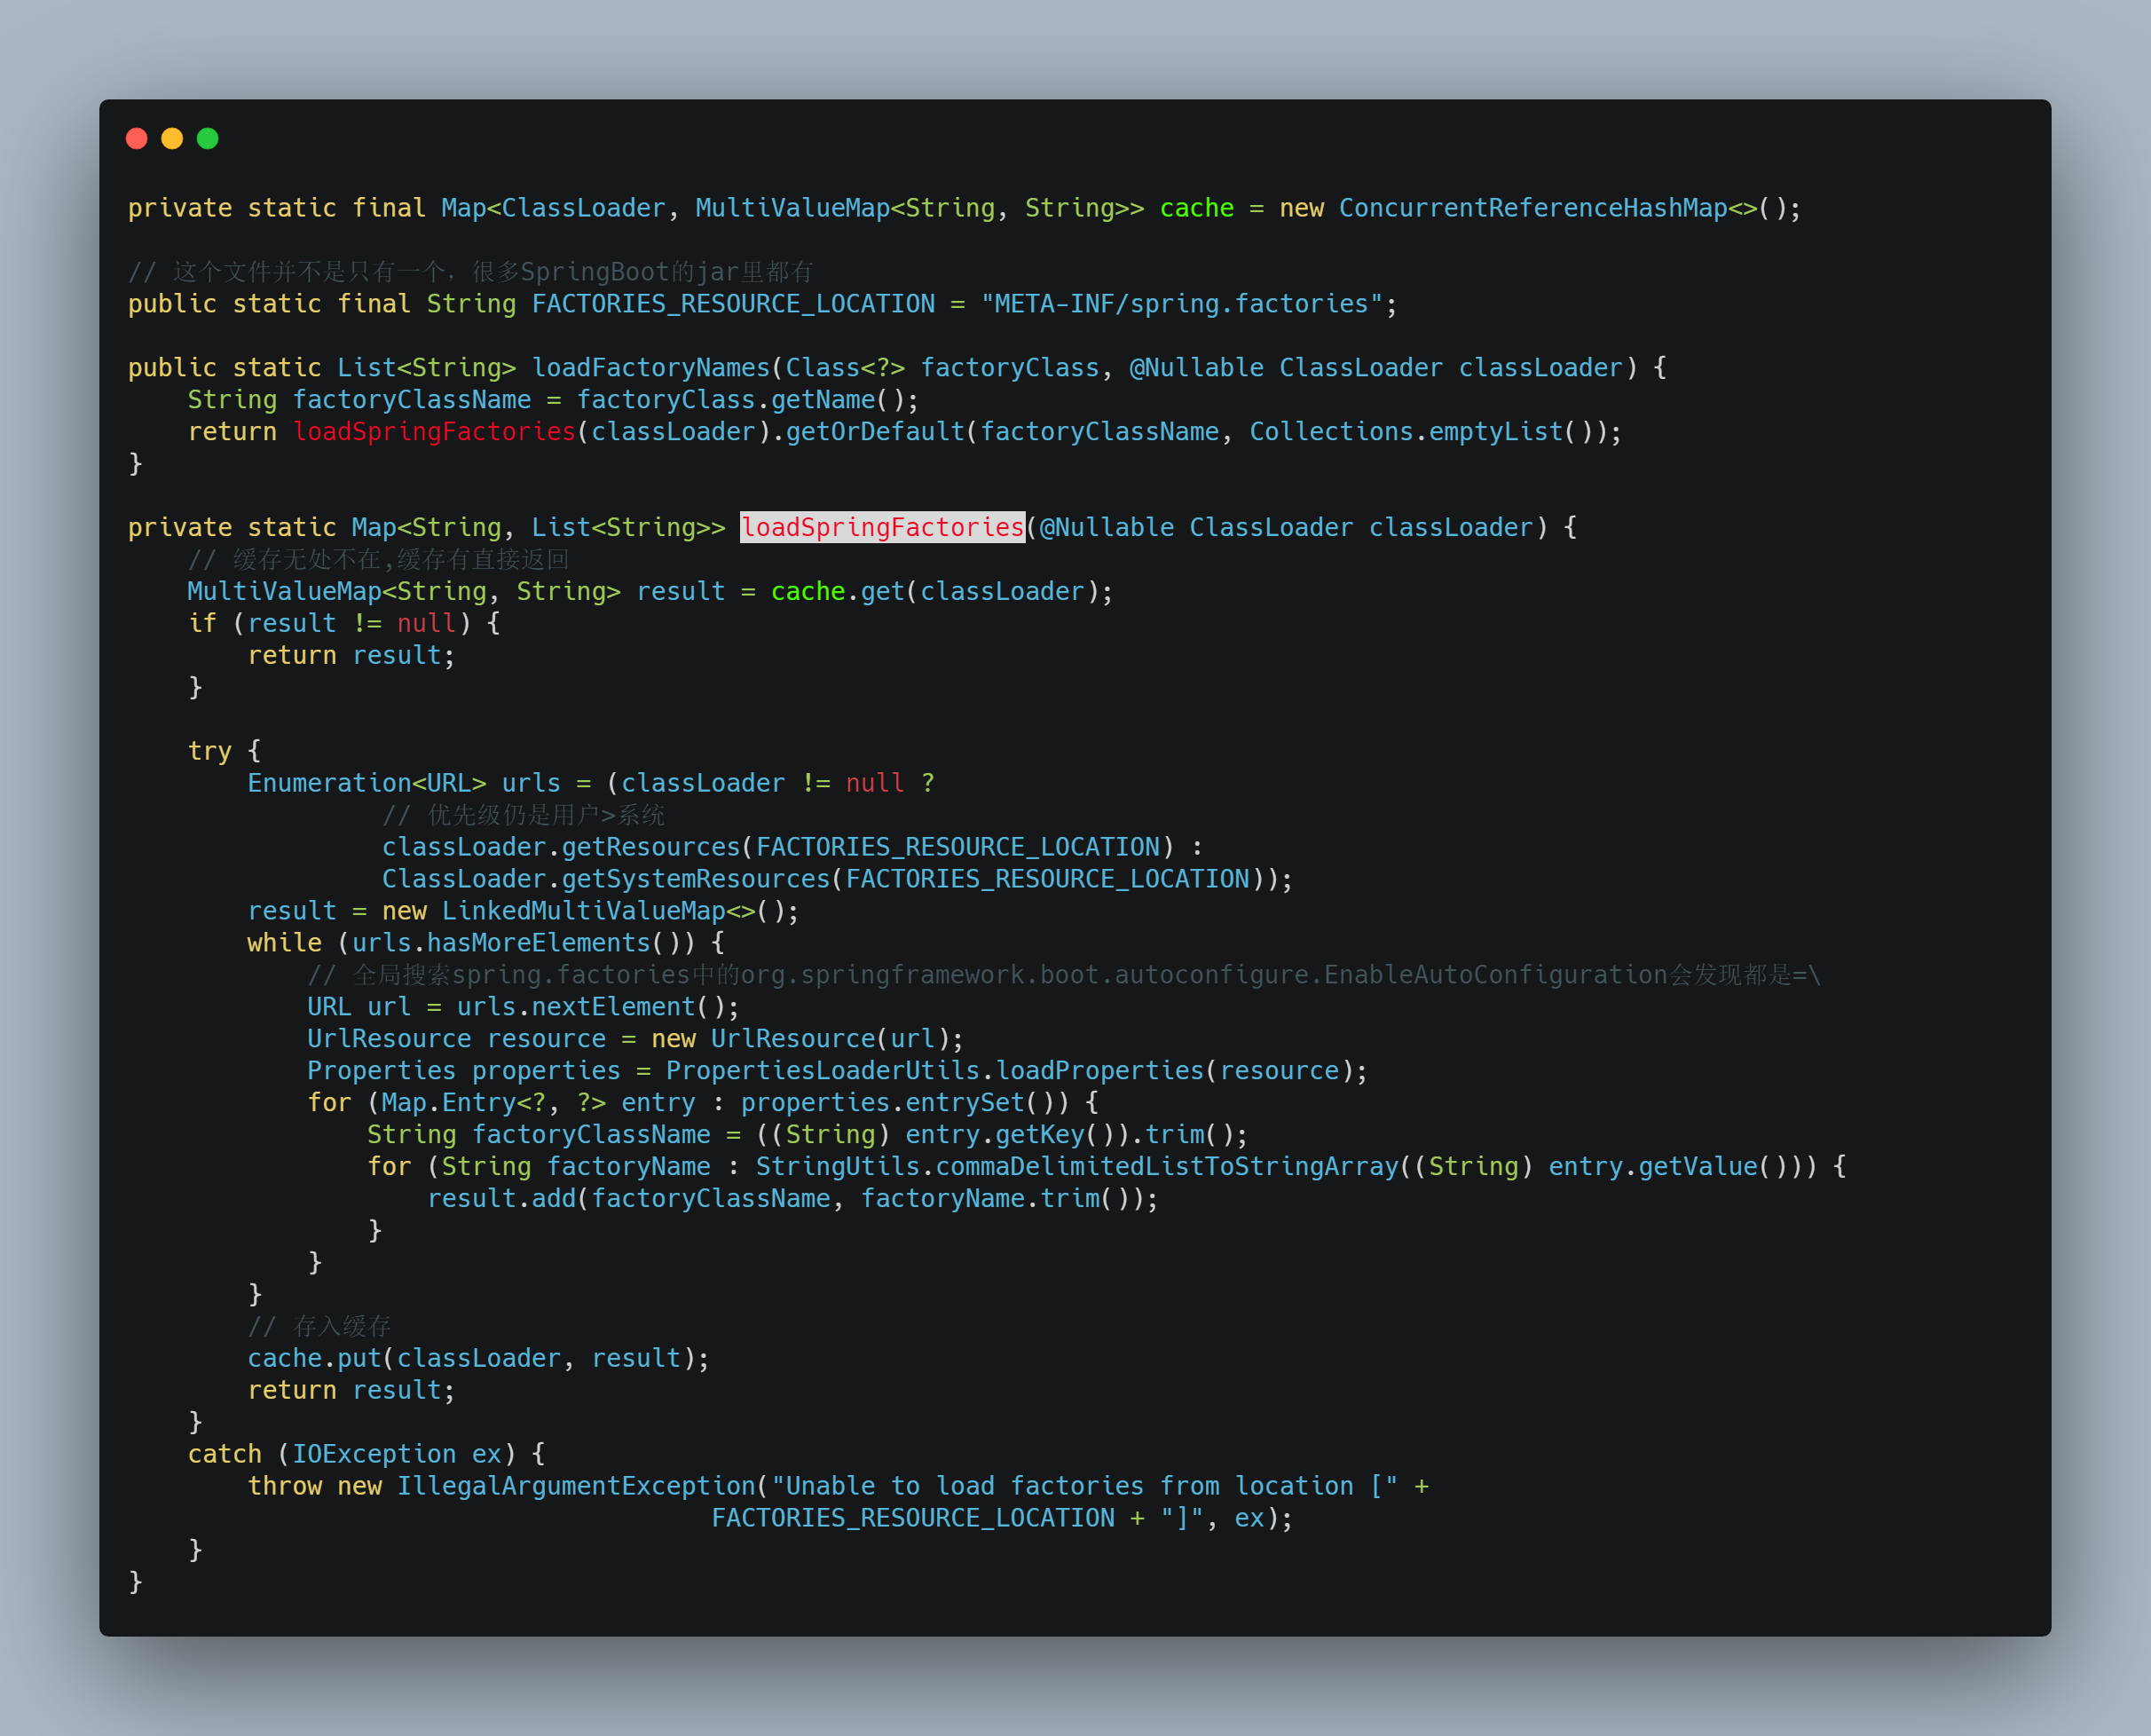Click cache.put statement near the end
Image resolution: width=2151 pixels, height=1736 pixels.
[x=314, y=1358]
